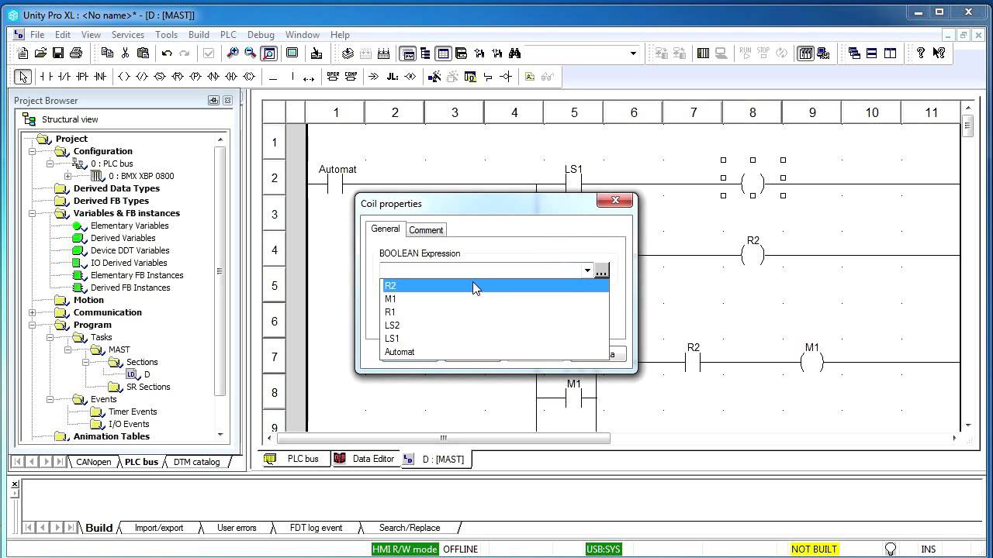Activate the arrow selection pointer tool
Viewport: 993px width, 558px height.
[x=22, y=77]
